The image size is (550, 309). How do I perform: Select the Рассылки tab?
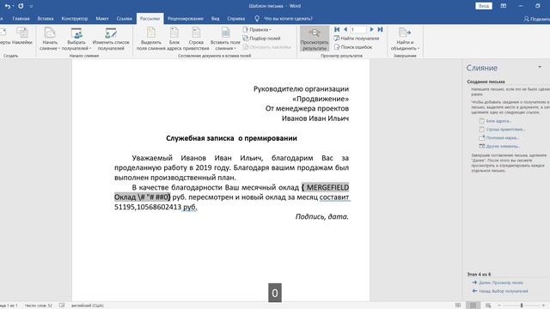pos(150,19)
